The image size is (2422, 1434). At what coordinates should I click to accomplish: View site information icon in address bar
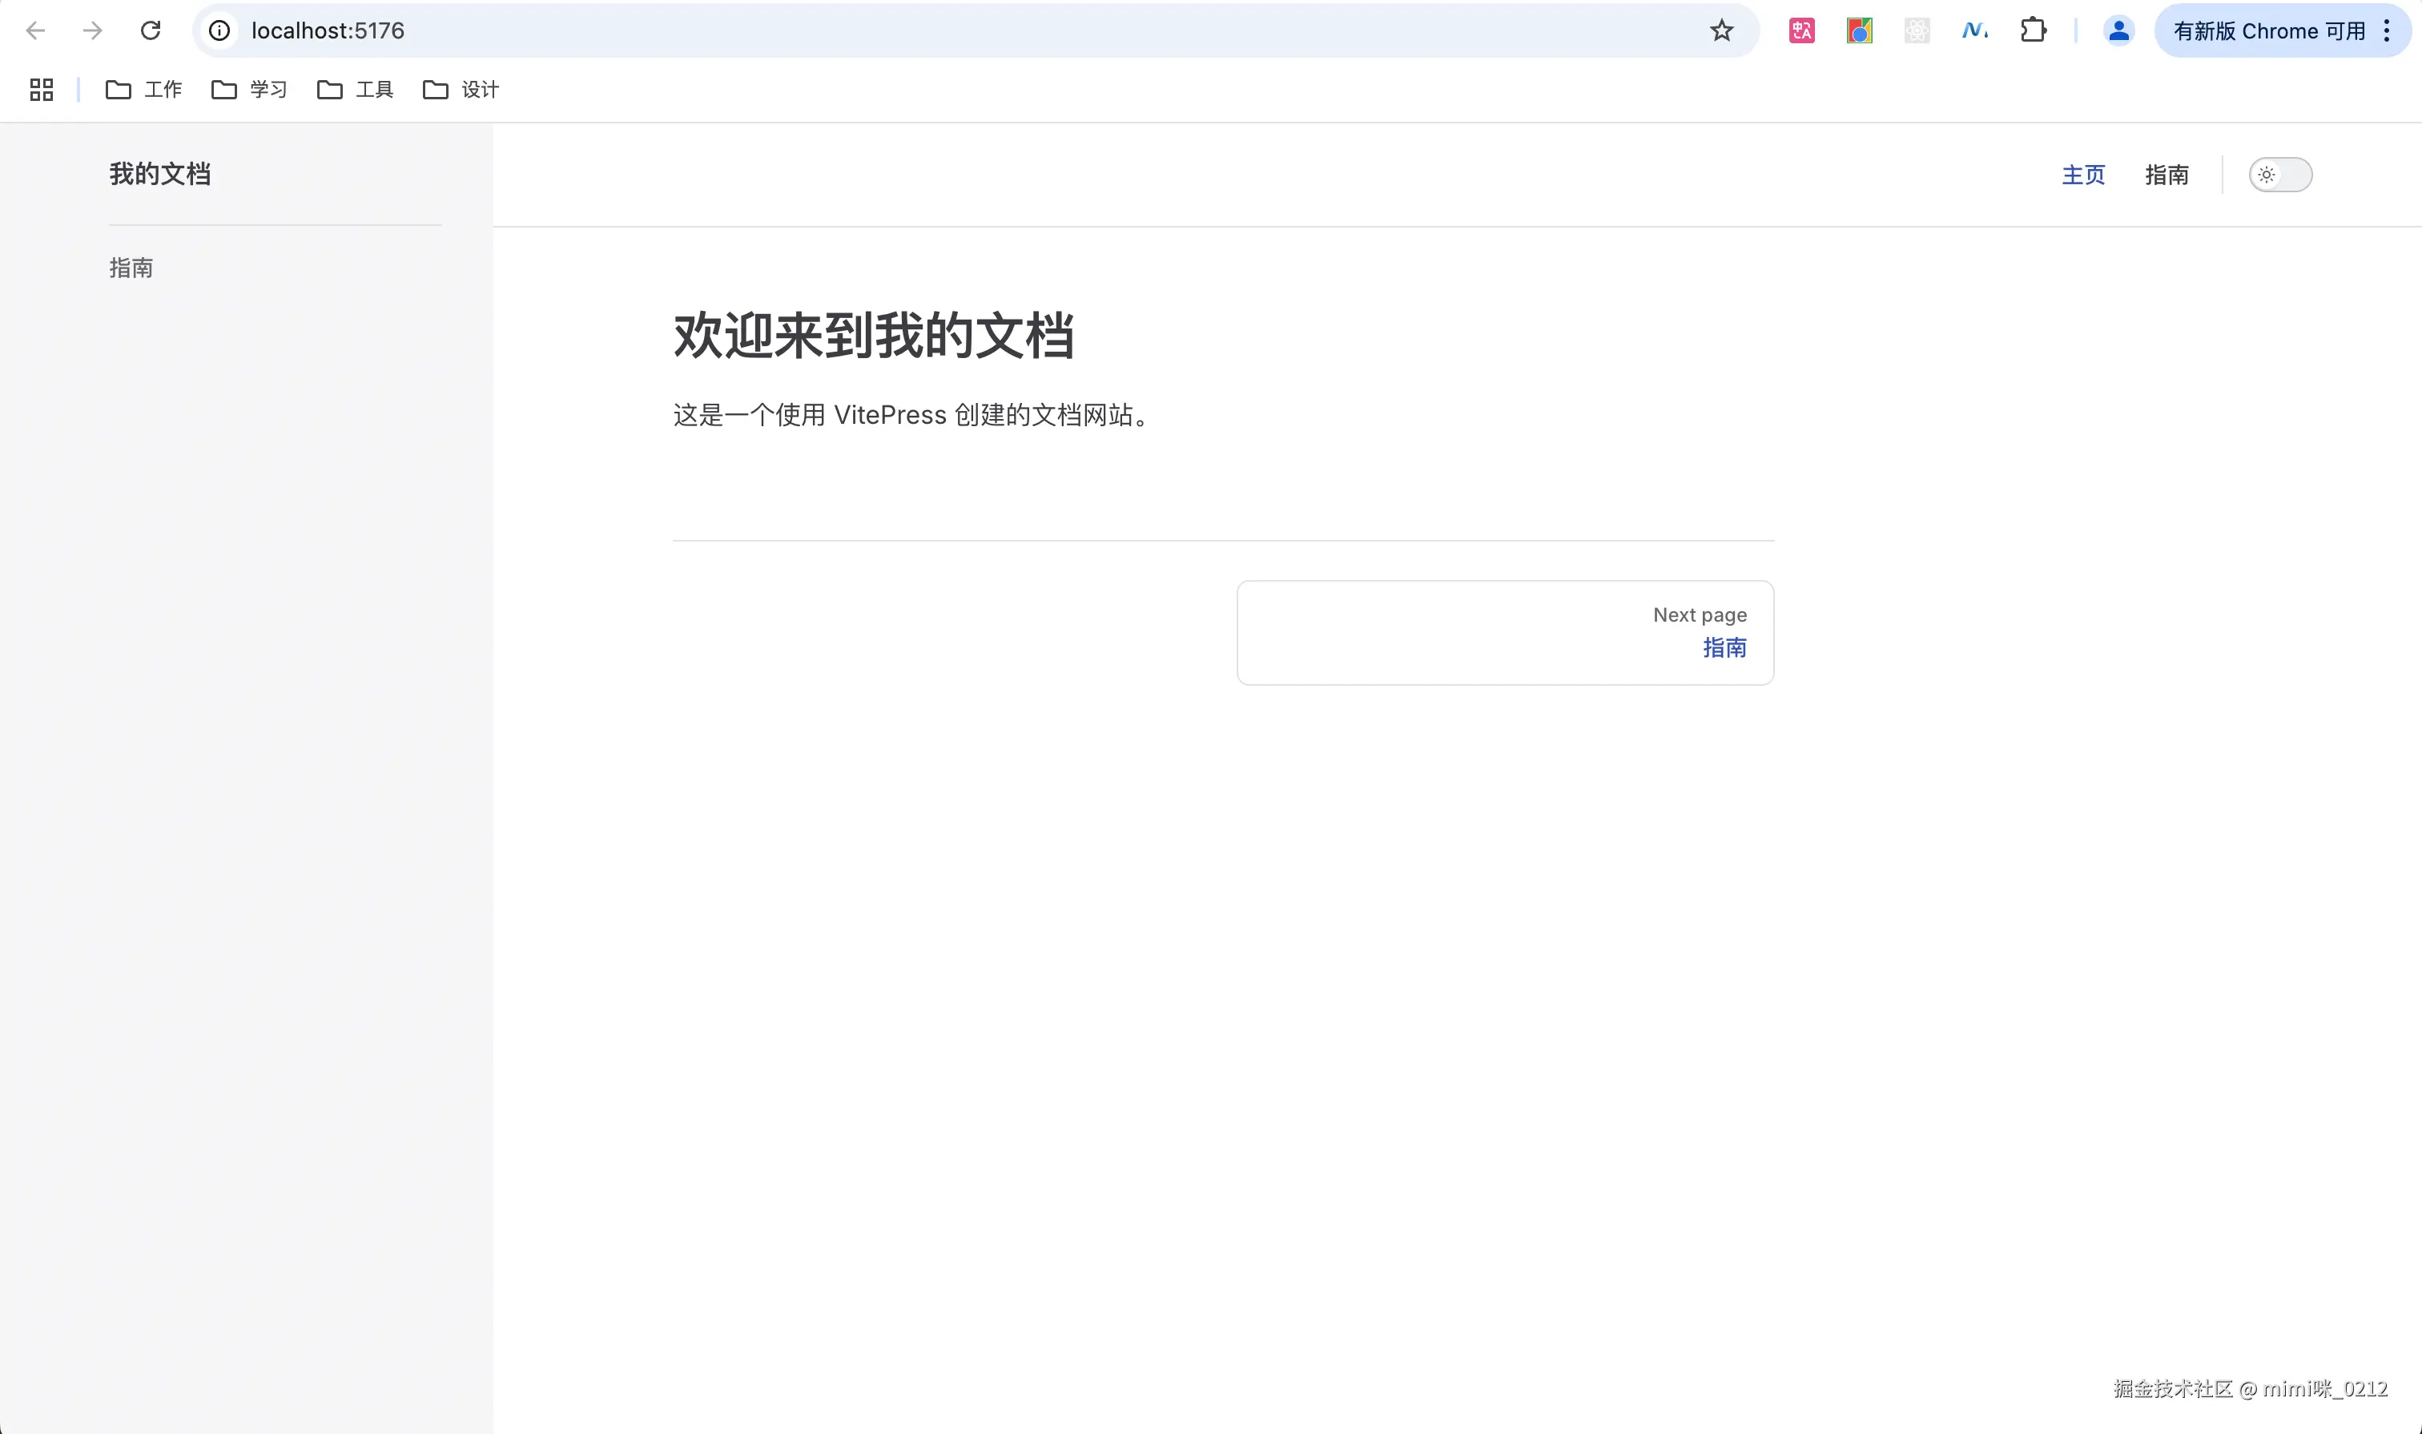(220, 31)
